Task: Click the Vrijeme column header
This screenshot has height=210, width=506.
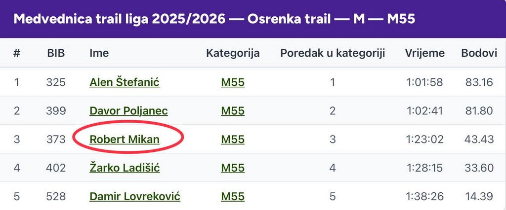Action: (x=424, y=53)
